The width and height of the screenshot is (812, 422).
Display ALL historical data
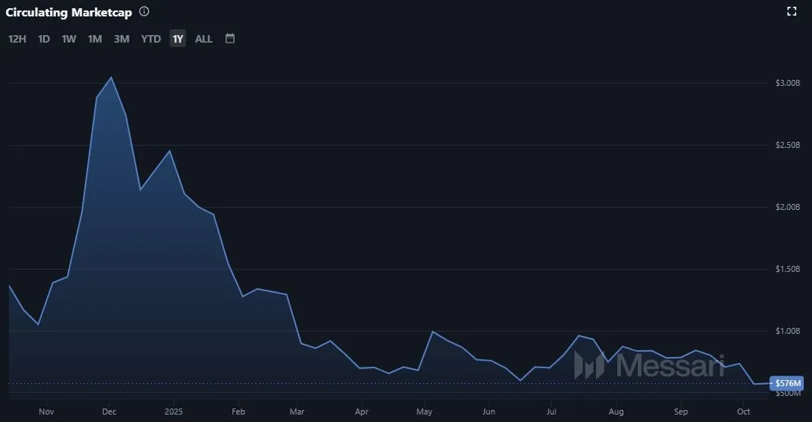204,39
